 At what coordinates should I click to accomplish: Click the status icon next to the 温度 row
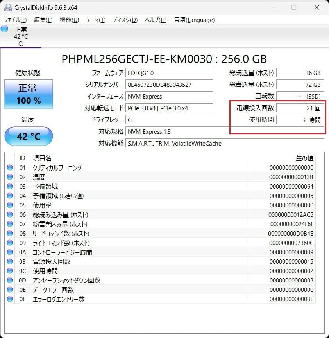click(10, 177)
